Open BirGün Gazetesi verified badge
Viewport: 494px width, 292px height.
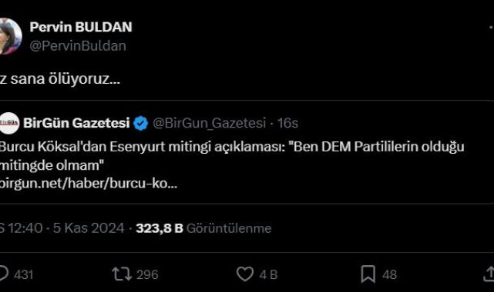(x=141, y=123)
